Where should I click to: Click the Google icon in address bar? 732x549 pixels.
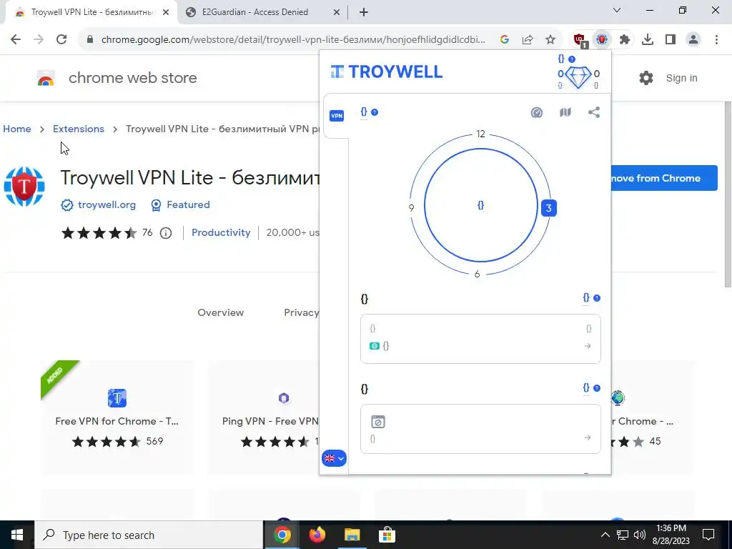tap(505, 40)
